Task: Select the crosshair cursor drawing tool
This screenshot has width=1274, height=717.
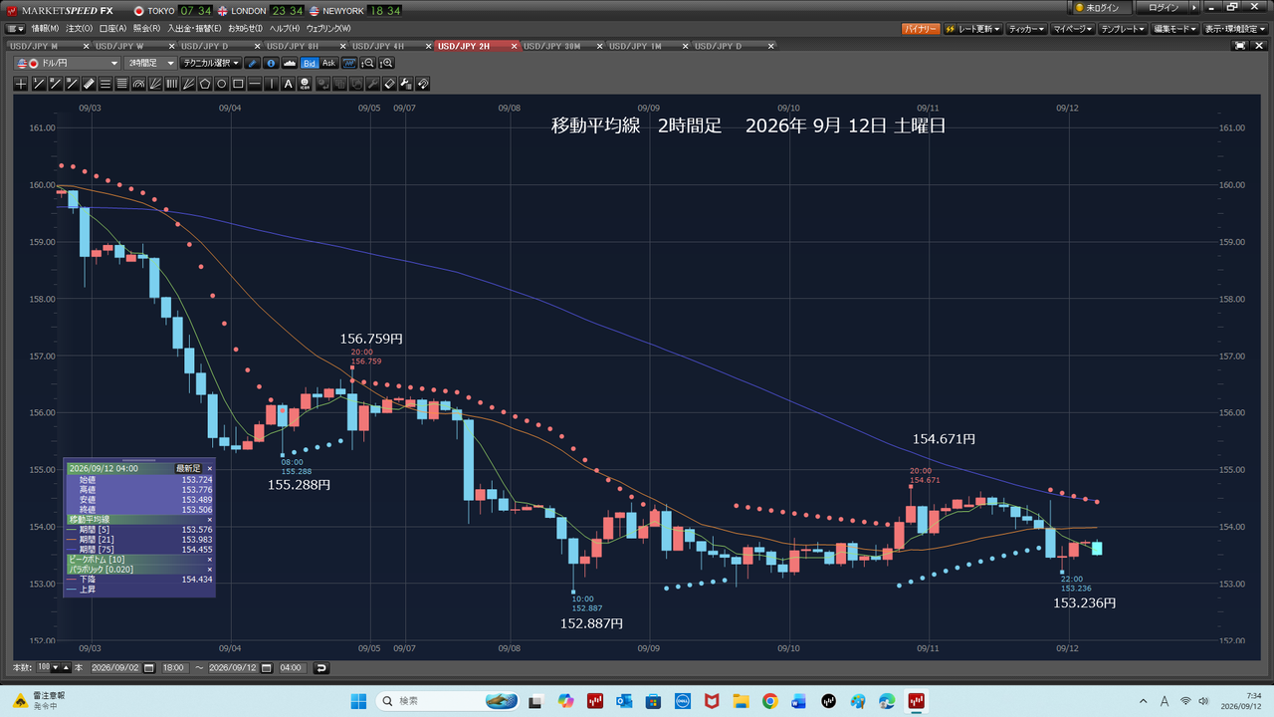Action: coord(21,84)
